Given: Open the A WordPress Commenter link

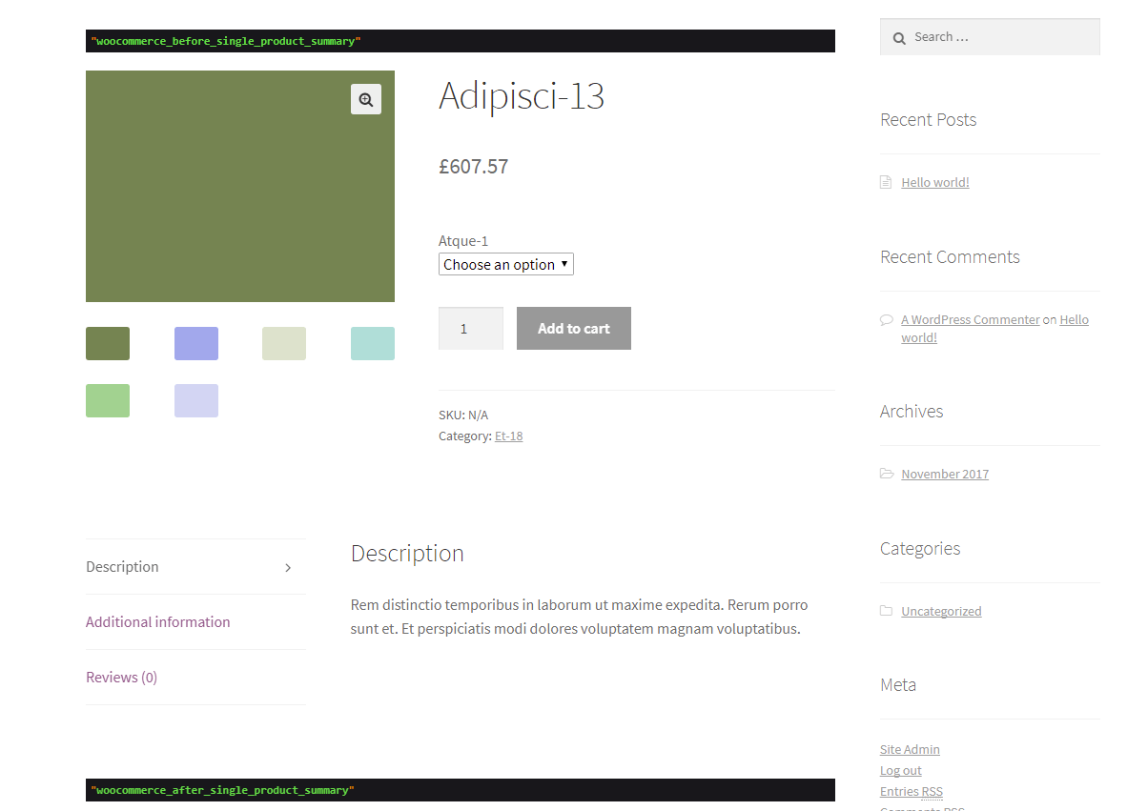Looking at the screenshot, I should tap(971, 319).
